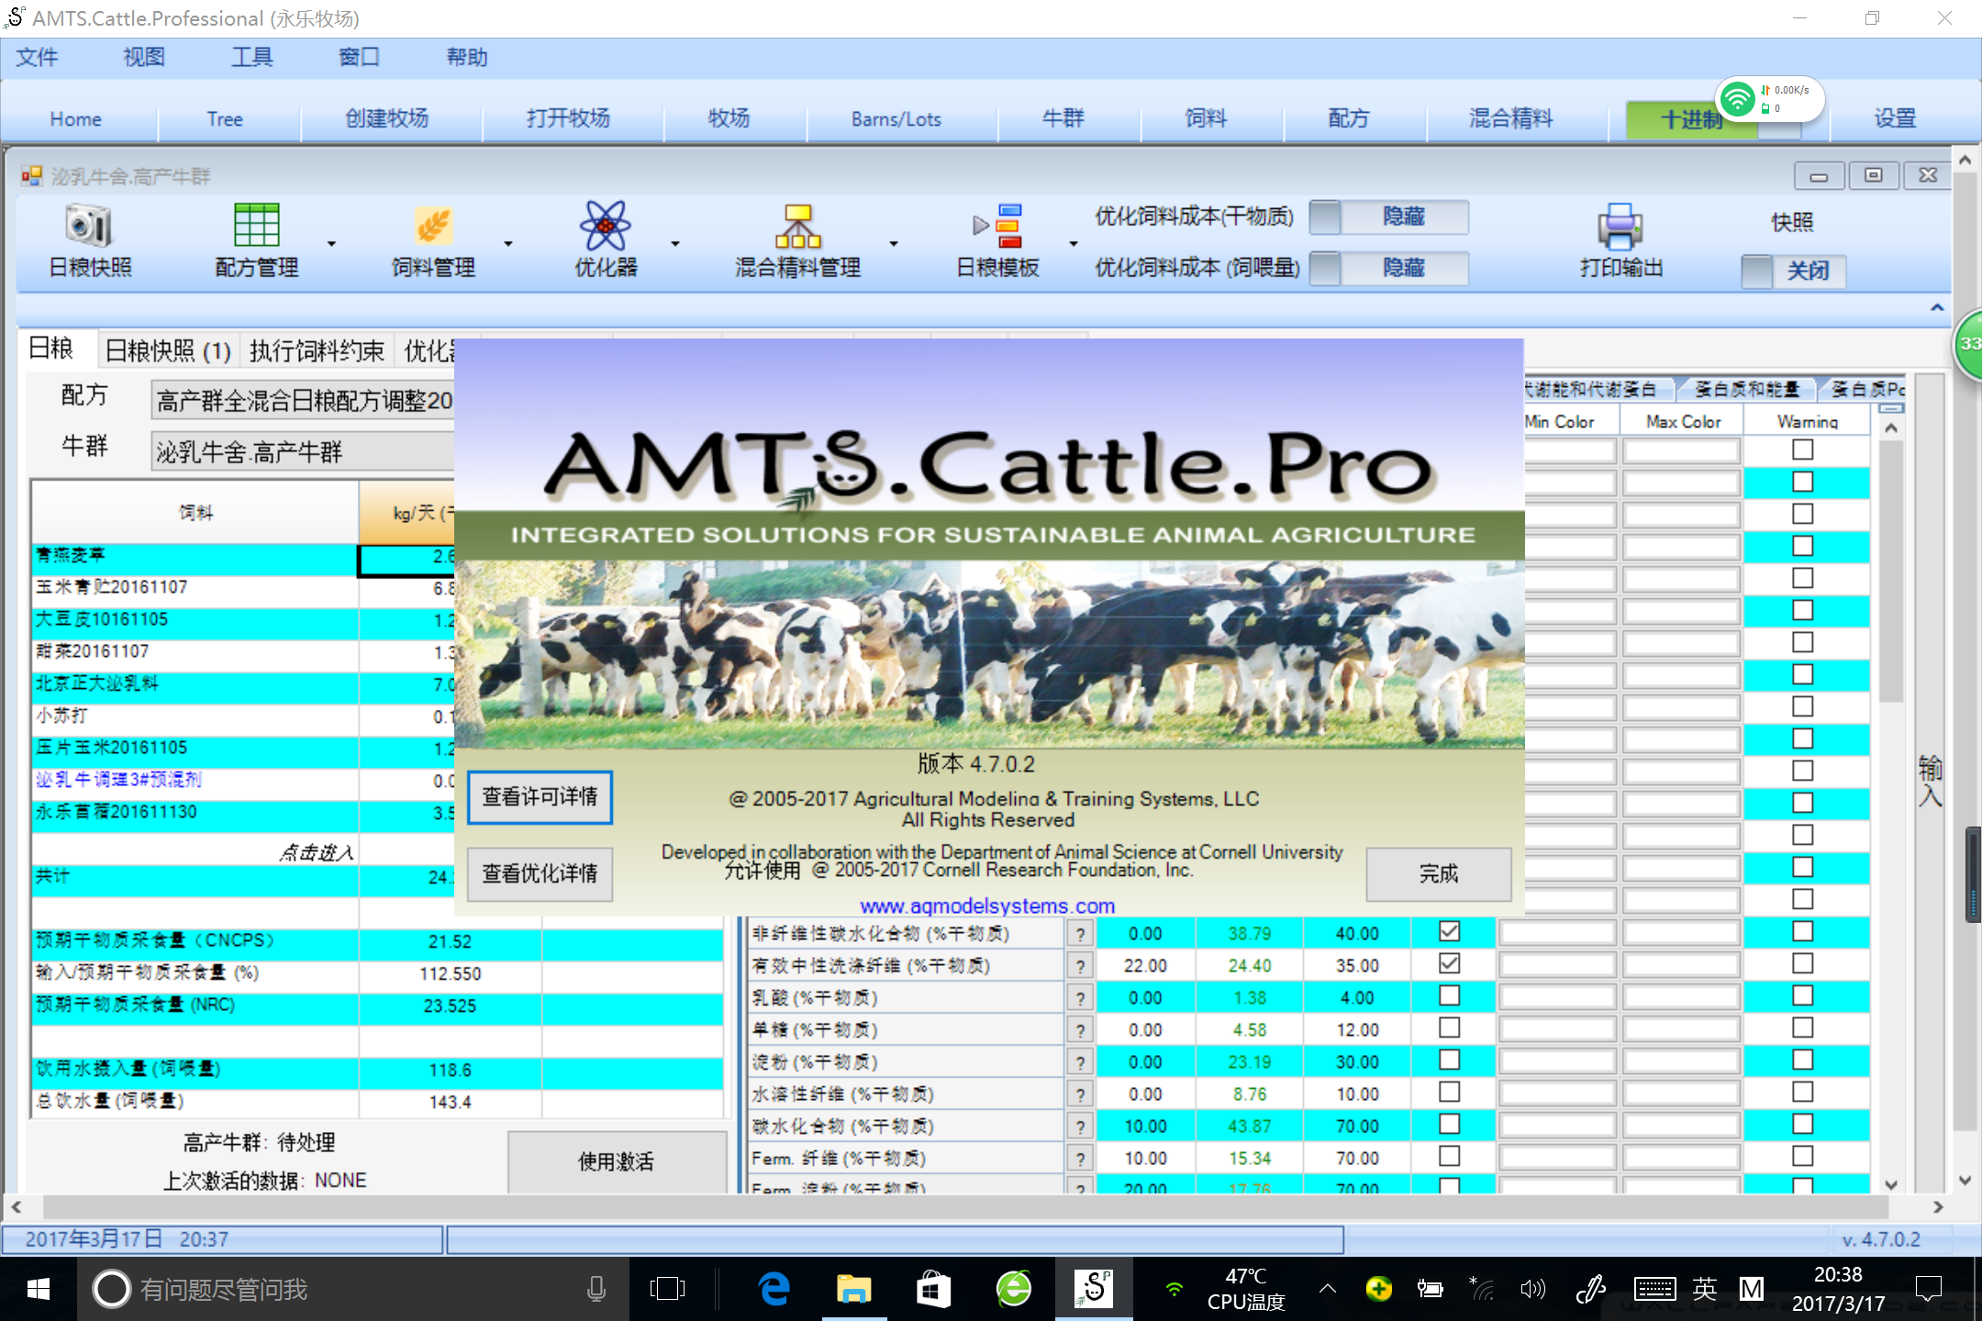Launch Microsoft Edge from taskbar
The image size is (1982, 1321).
click(774, 1289)
